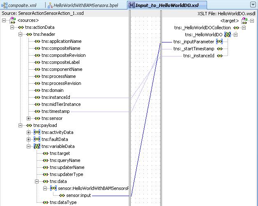The width and height of the screenshot is (258, 206).
Task: Click the target root icon
Action: [244, 20]
